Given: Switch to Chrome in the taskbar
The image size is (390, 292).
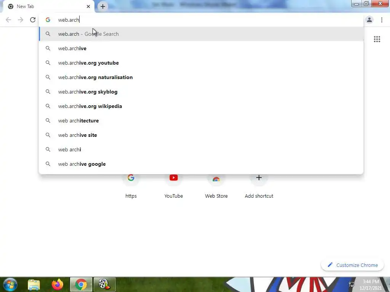Looking at the screenshot, I should [81, 284].
